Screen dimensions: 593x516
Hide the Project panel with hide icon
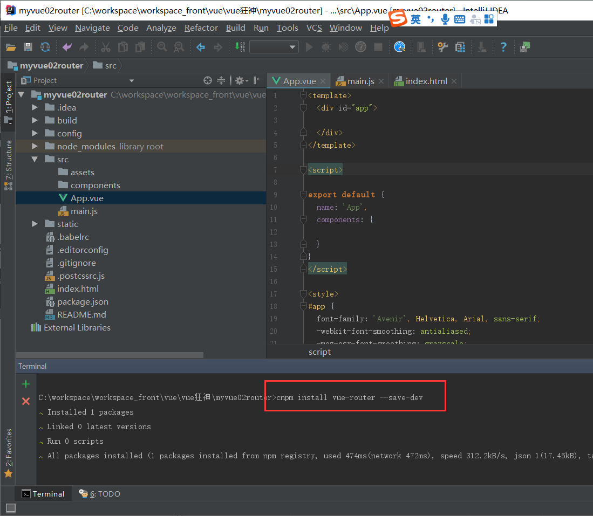pos(257,80)
